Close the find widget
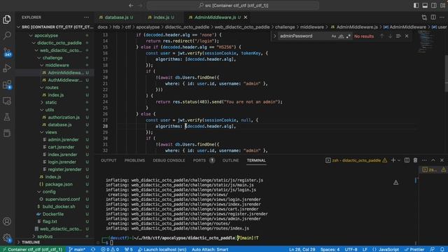 tap(407, 36)
